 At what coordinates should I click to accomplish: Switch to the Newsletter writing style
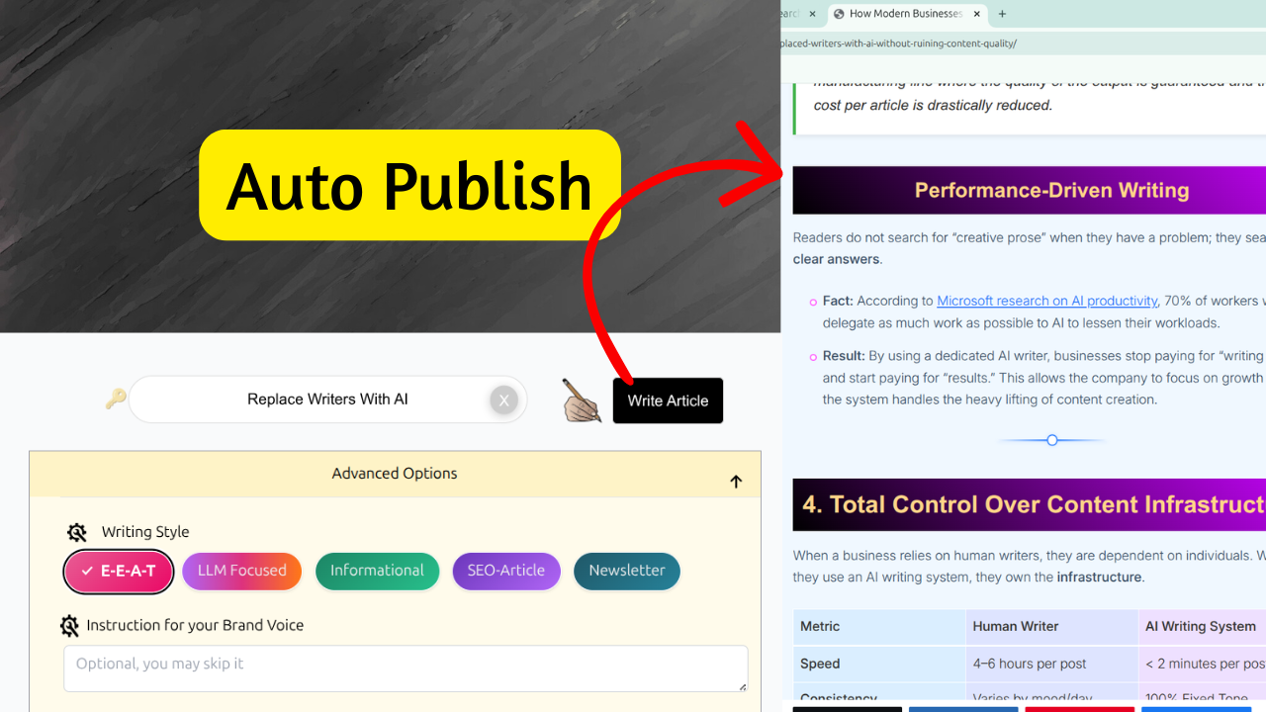tap(626, 571)
